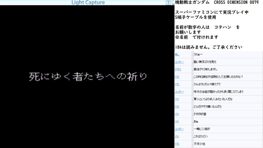
Task: Open くれ link beside この時は敵討ち部隊 comment
Action: pyautogui.click(x=177, y=77)
